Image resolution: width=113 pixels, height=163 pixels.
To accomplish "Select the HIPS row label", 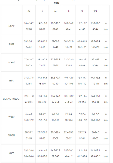I will [x=11, y=81].
